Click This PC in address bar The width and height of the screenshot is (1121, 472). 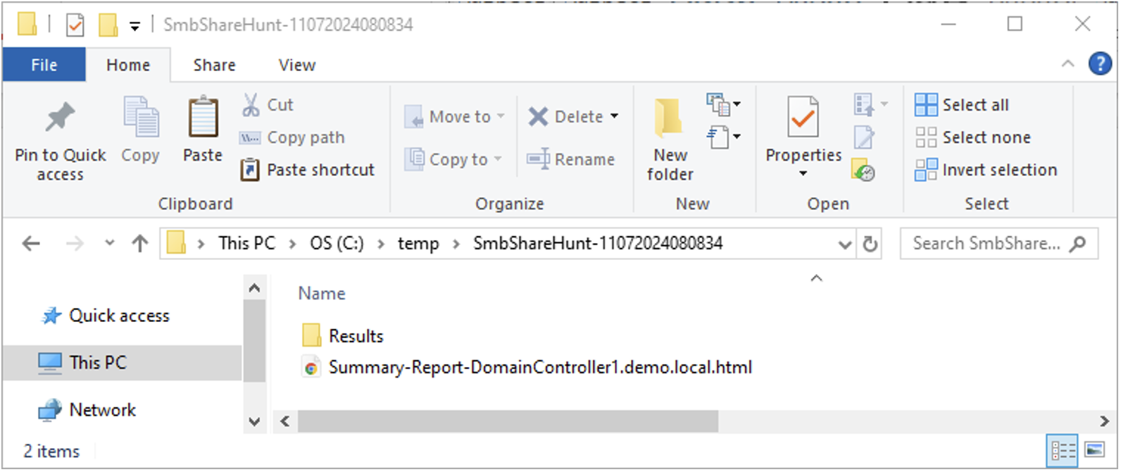246,243
